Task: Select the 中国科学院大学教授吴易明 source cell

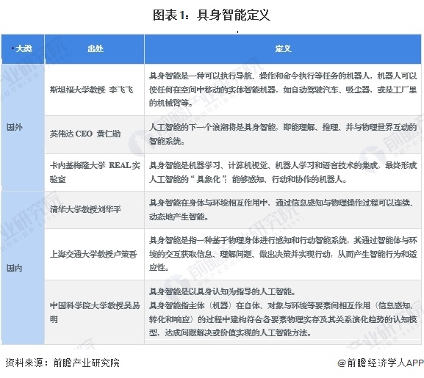Action: tap(95, 313)
